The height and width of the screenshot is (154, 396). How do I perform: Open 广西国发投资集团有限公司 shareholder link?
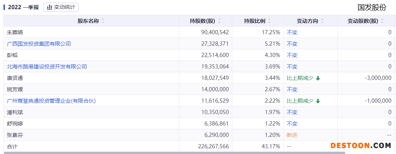[x=39, y=44]
